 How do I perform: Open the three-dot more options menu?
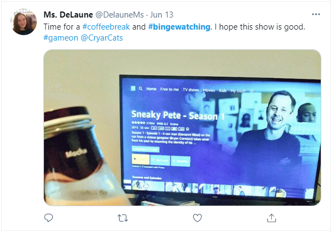[316, 14]
